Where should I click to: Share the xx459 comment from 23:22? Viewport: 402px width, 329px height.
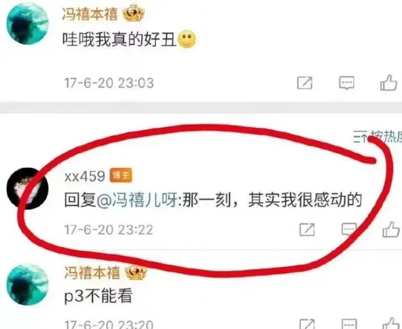(x=307, y=230)
